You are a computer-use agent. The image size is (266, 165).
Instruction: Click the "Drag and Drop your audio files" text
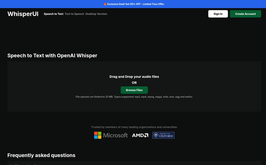(x=134, y=77)
